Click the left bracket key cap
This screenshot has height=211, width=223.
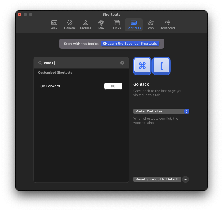click(x=161, y=66)
